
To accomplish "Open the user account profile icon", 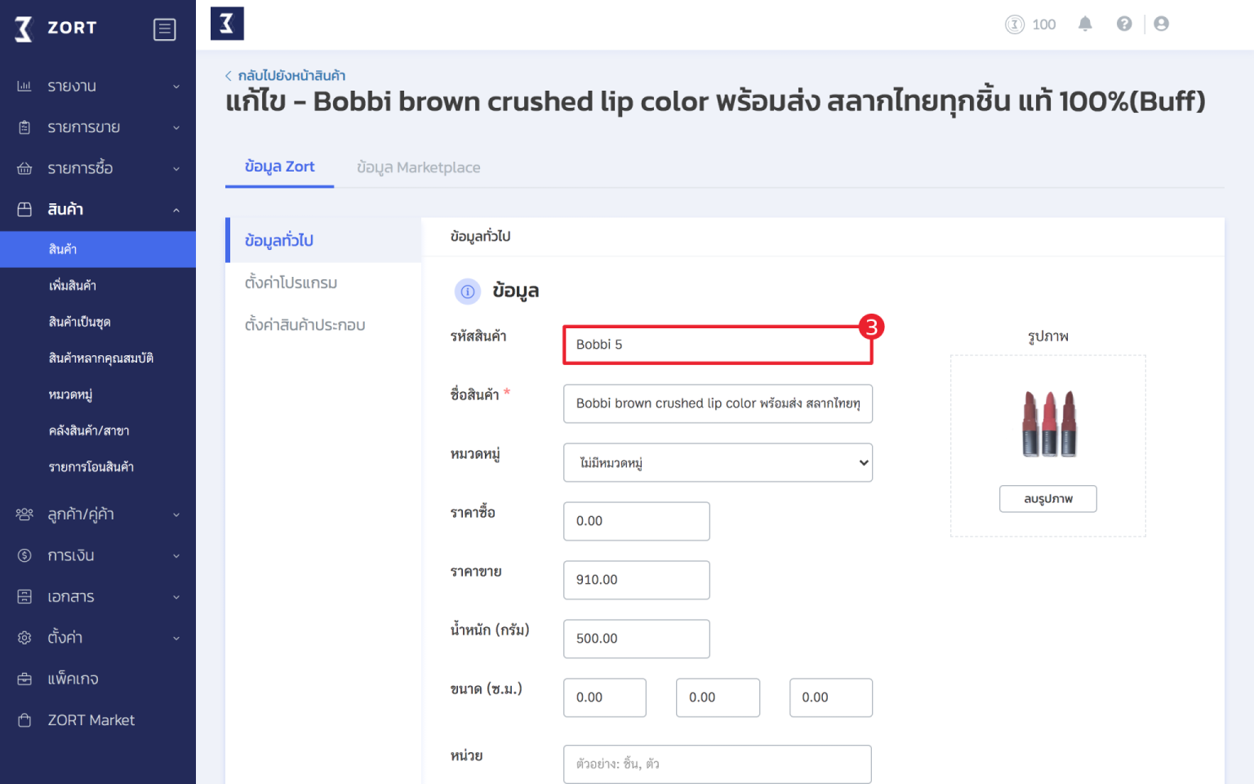I will point(1161,24).
